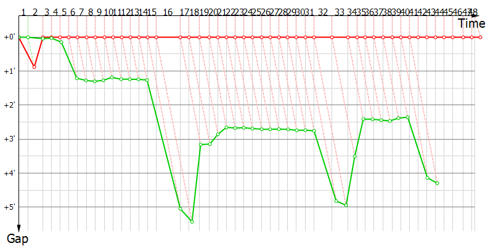Select the +0' gap axis label
The height and width of the screenshot is (246, 493).
tap(9, 37)
